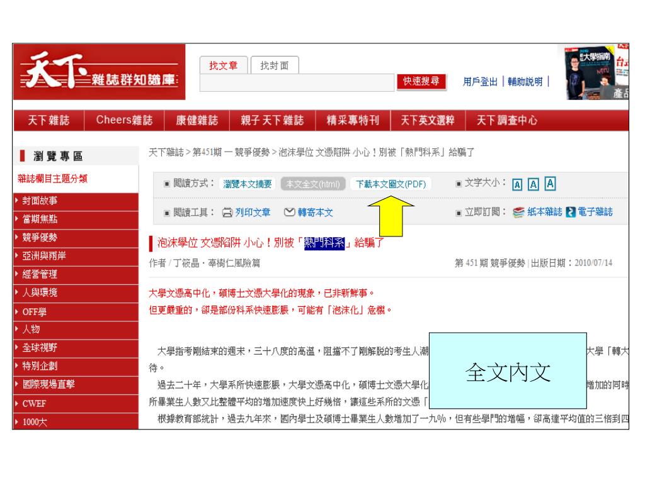Click the 雜誌欄目主題分類 sidebar heading

tap(53, 179)
